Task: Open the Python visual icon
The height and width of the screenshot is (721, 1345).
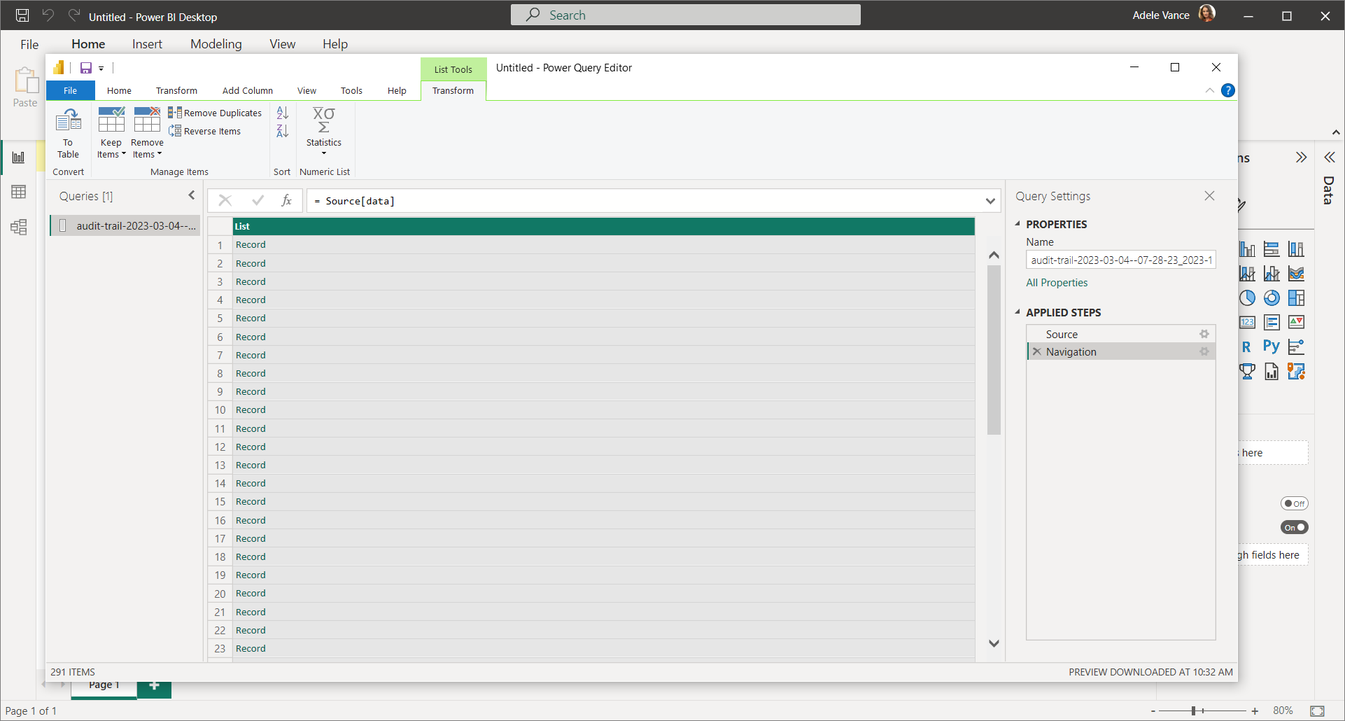Action: (x=1271, y=346)
